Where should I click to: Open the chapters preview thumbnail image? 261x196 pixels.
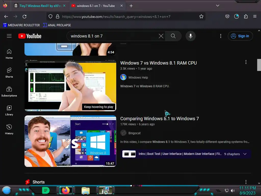129,154
